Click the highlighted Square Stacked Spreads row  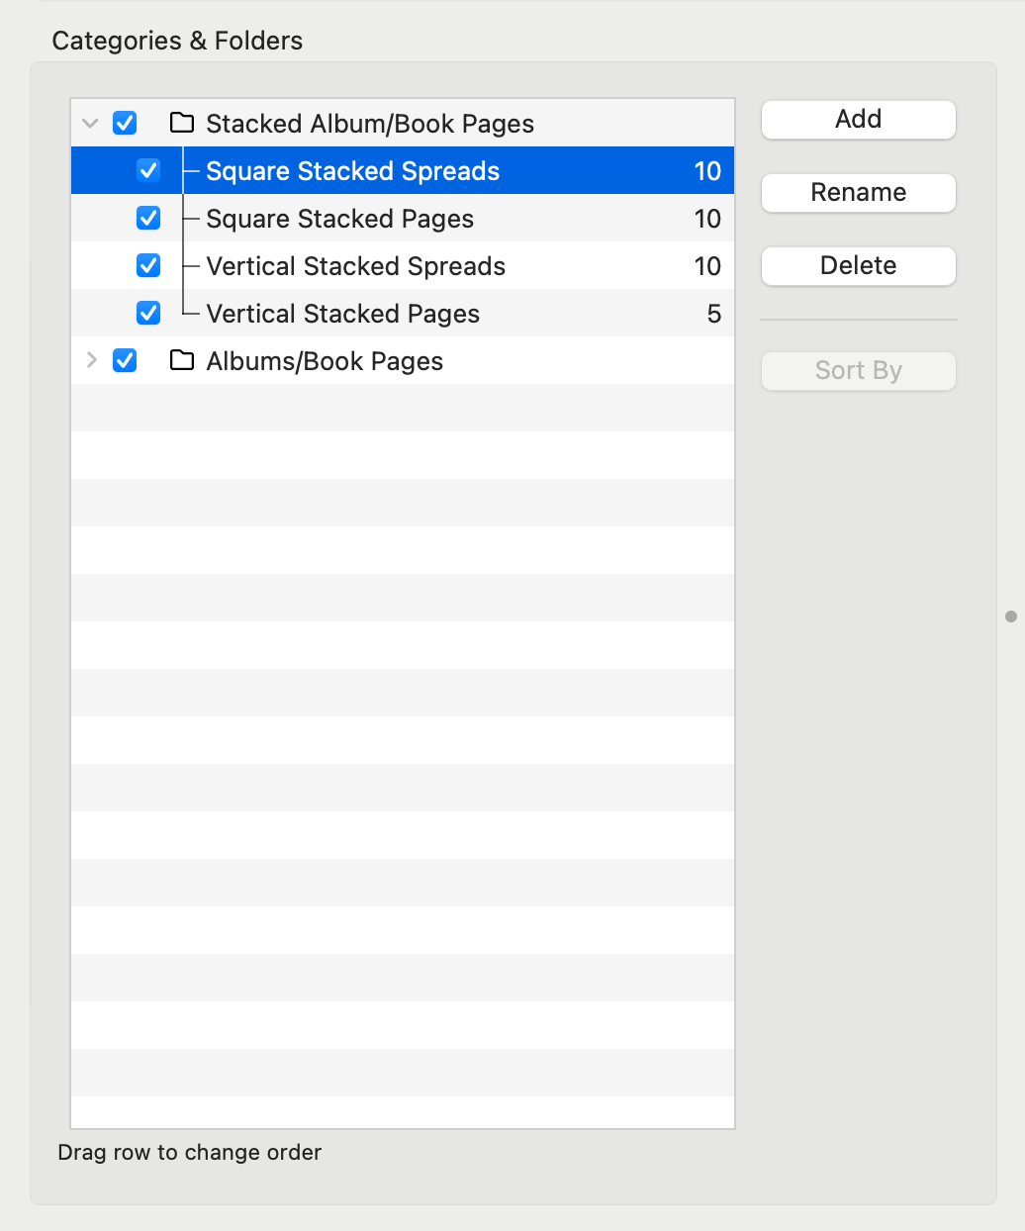pyautogui.click(x=353, y=171)
